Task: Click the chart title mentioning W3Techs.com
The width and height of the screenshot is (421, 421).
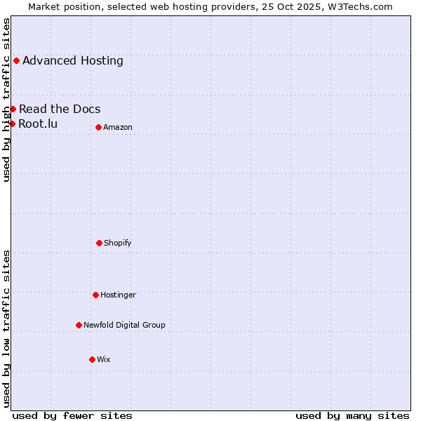Action: pos(210,6)
